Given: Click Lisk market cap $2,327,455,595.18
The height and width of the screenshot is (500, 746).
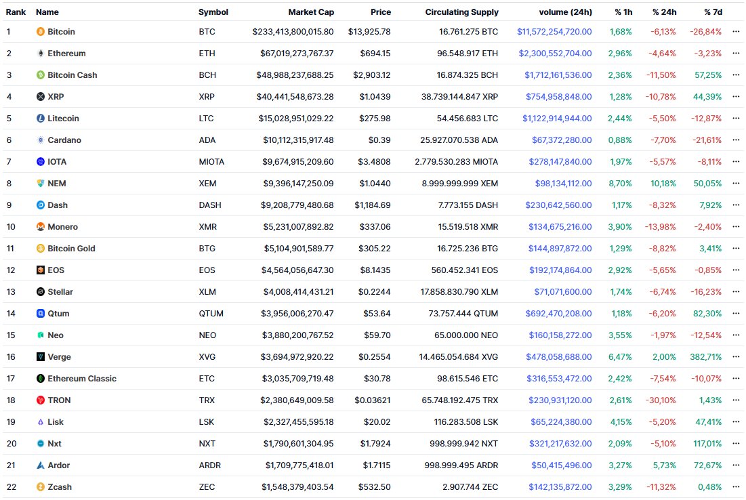Looking at the screenshot, I should (x=298, y=422).
